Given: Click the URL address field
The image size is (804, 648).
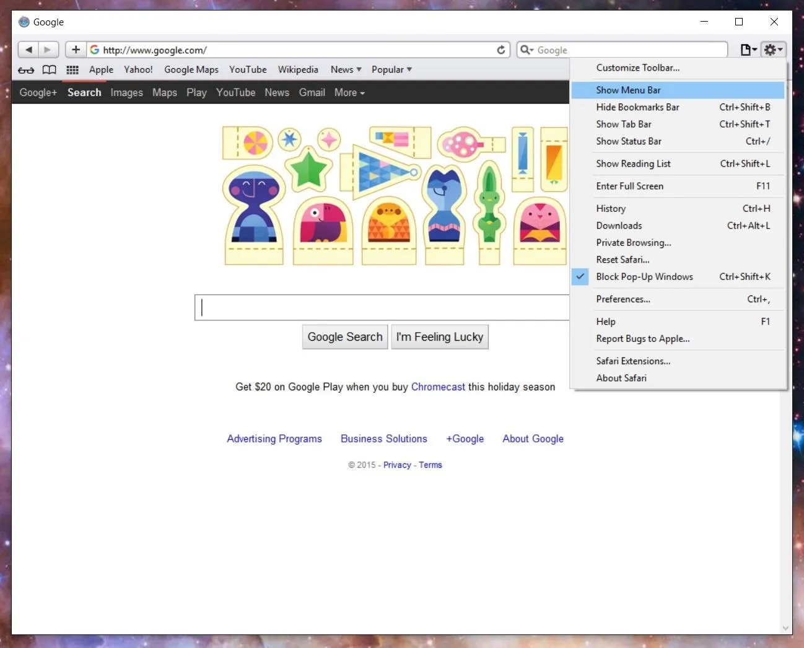Looking at the screenshot, I should tap(298, 50).
